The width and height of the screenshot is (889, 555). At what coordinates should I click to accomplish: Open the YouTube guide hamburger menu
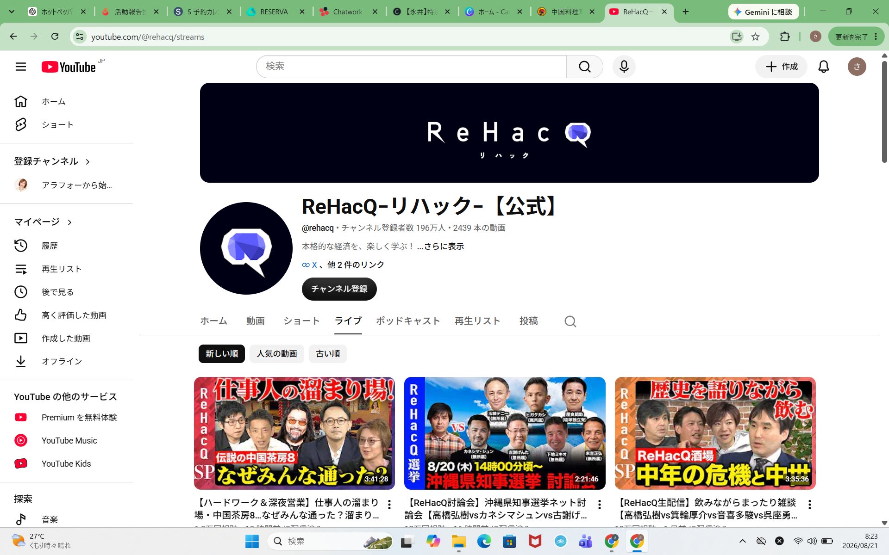(x=21, y=67)
